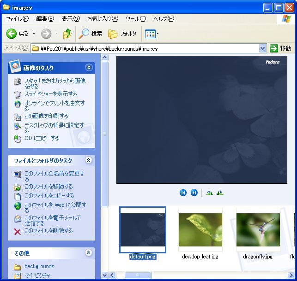The height and width of the screenshot is (281, 297).
Task: Open マイ ピクチャ link
Action: (x=37, y=275)
